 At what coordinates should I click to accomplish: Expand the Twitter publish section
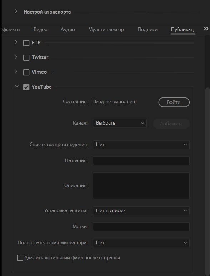(x=16, y=57)
